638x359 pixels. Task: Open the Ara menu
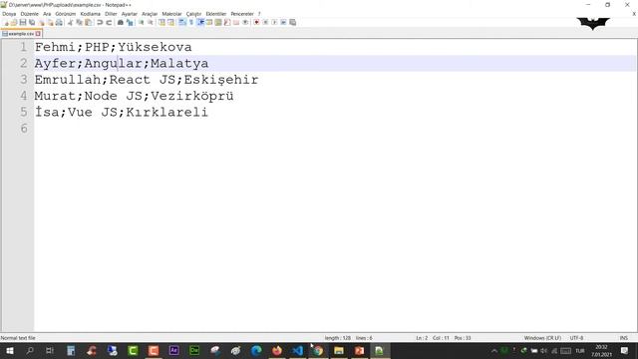click(x=47, y=14)
